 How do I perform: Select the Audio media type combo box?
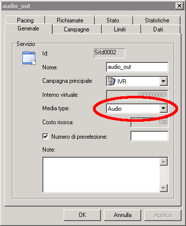pos(137,108)
